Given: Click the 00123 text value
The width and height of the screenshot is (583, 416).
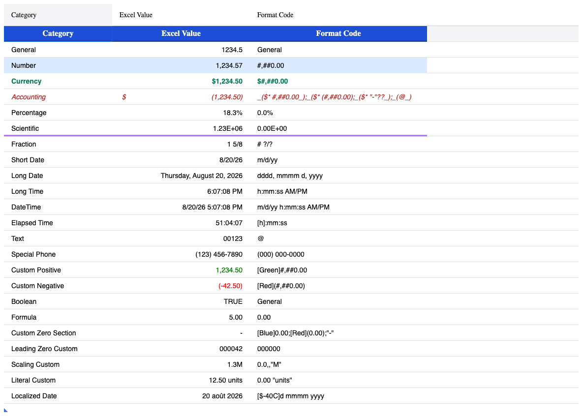Looking at the screenshot, I should click(181, 238).
